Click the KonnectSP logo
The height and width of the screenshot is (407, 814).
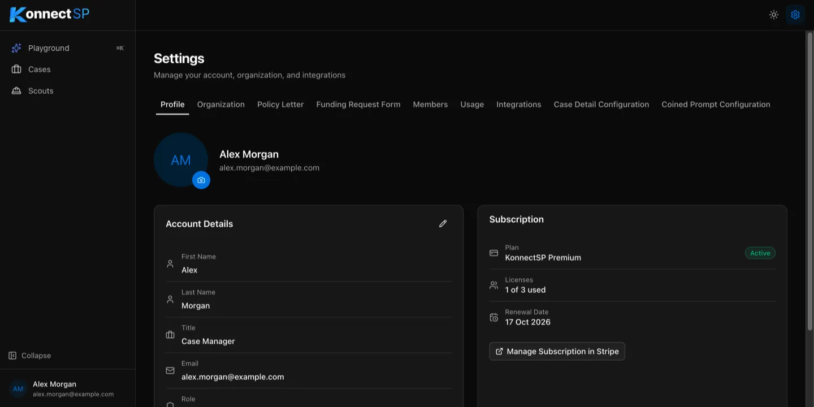coord(50,14)
